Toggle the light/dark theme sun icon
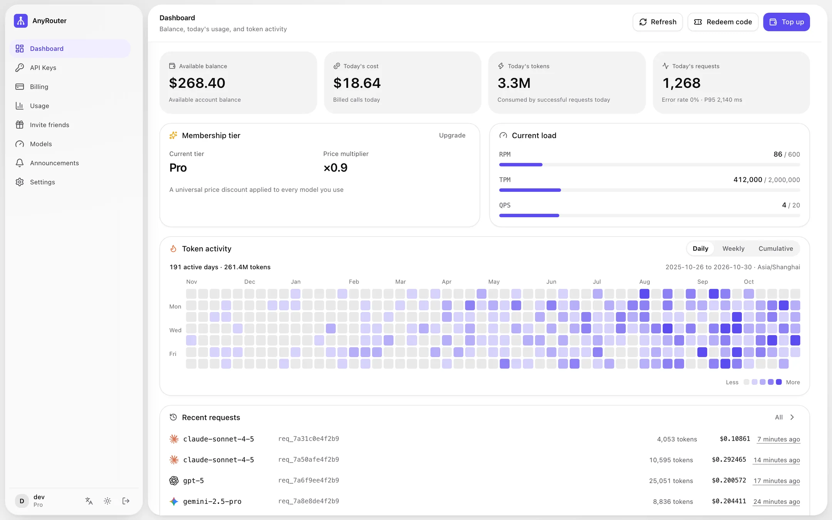Screen dimensions: 832x520 [x=107, y=501]
